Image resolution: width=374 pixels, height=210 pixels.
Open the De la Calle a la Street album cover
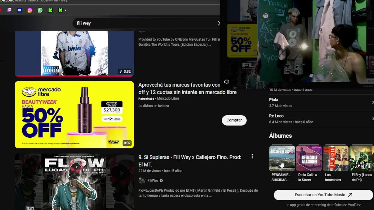pos(309,158)
